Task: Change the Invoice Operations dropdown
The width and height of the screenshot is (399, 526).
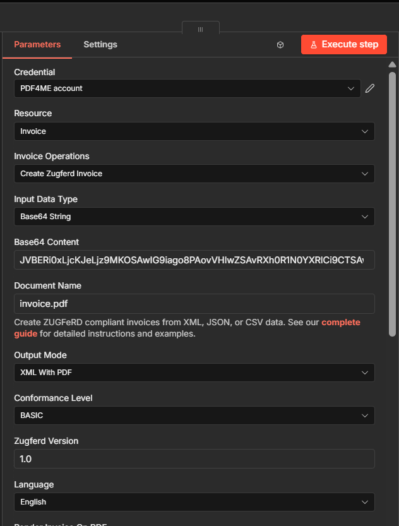Action: 194,174
